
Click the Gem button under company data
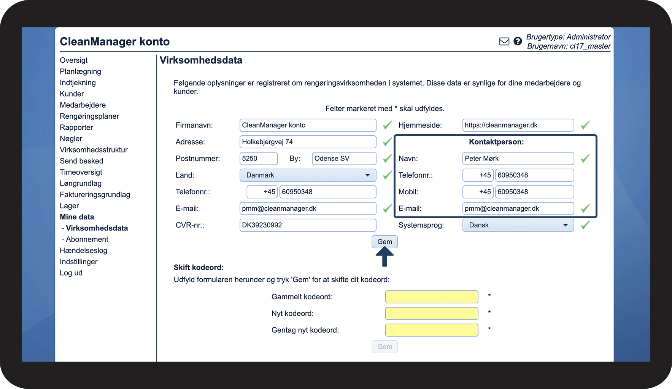coord(384,242)
